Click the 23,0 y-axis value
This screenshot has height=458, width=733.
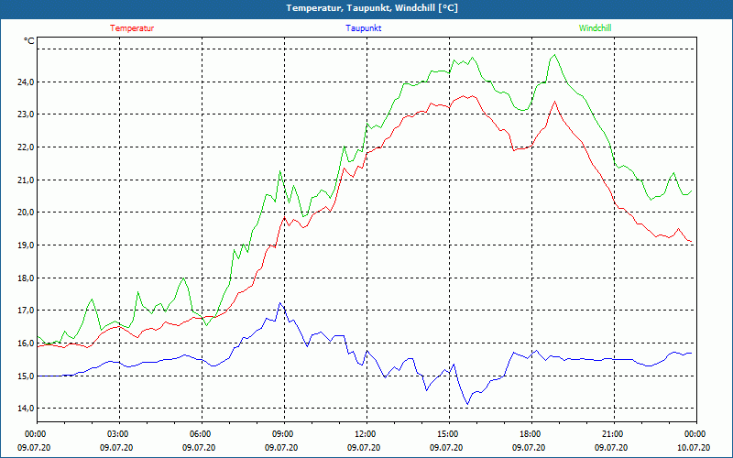coord(27,114)
